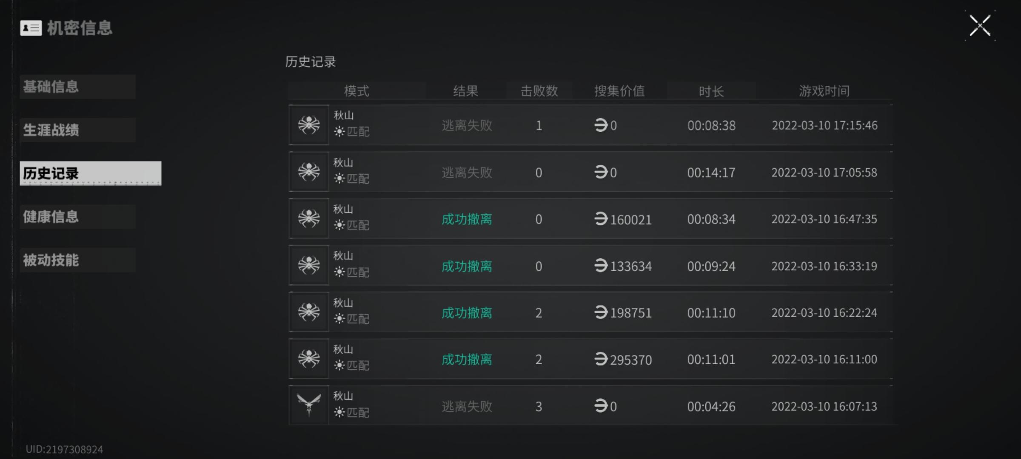The height and width of the screenshot is (459, 1021).
Task: Click the spider icon of the 17:05:58 match
Action: [x=309, y=172]
